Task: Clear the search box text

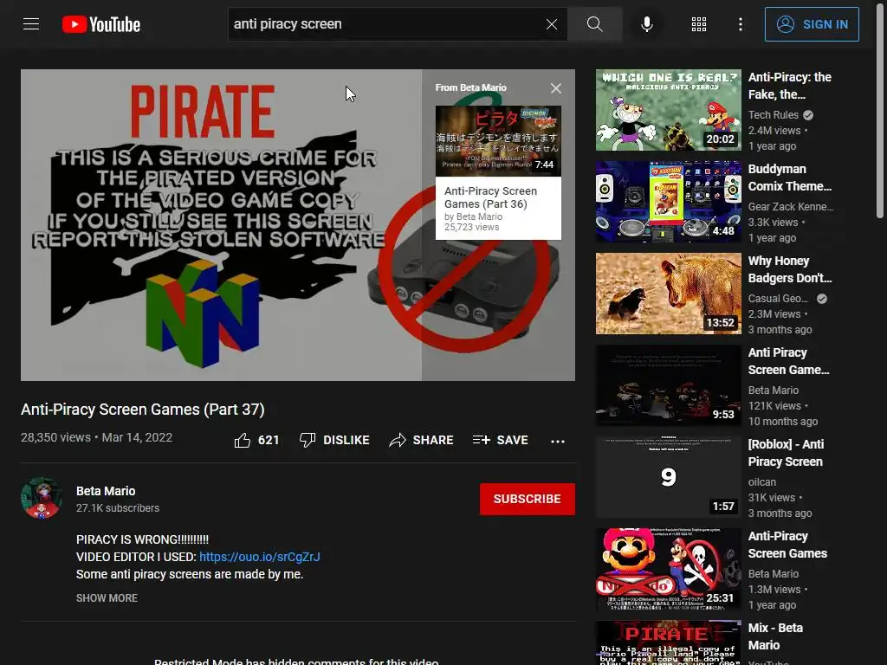Action: point(552,24)
